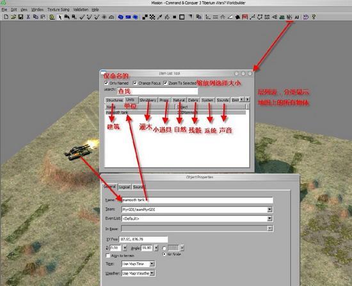Select the checkerboard texture tool

pyautogui.click(x=152, y=17)
